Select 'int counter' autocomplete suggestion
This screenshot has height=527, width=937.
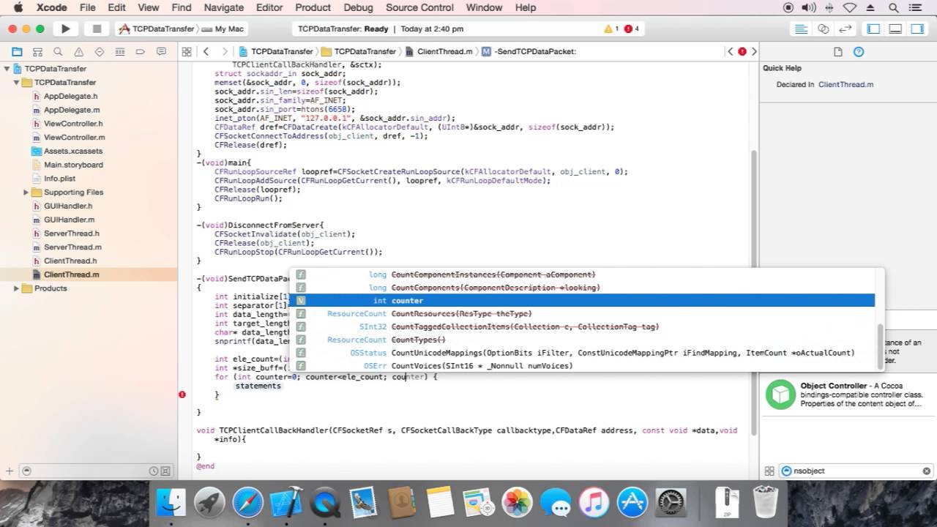(582, 301)
